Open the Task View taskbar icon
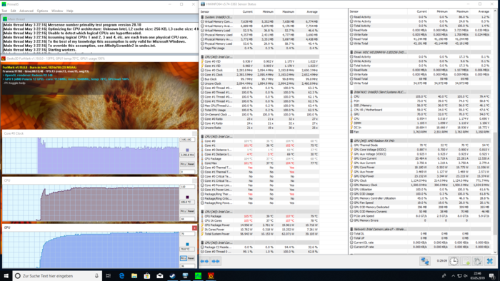The height and width of the screenshot is (281, 500). (x=108, y=276)
